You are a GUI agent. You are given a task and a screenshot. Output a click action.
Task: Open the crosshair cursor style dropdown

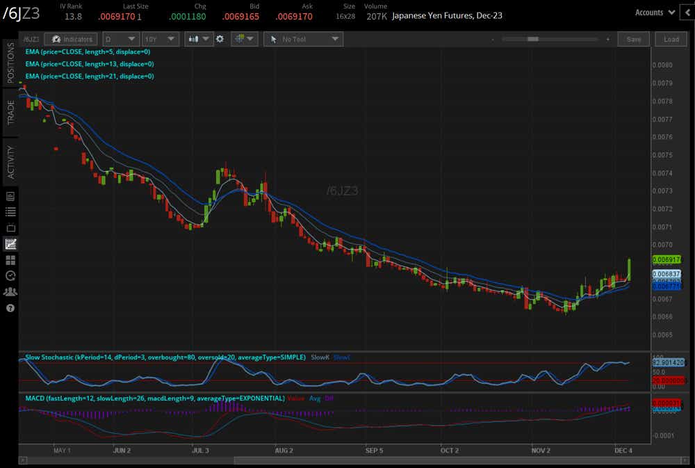click(x=245, y=39)
